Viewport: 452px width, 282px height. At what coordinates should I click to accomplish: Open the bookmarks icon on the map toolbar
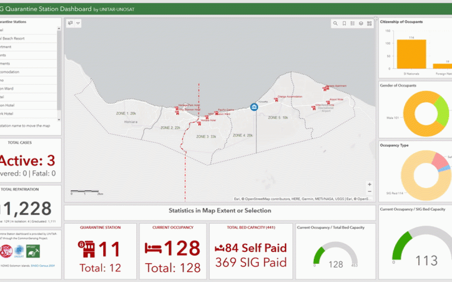pos(344,23)
